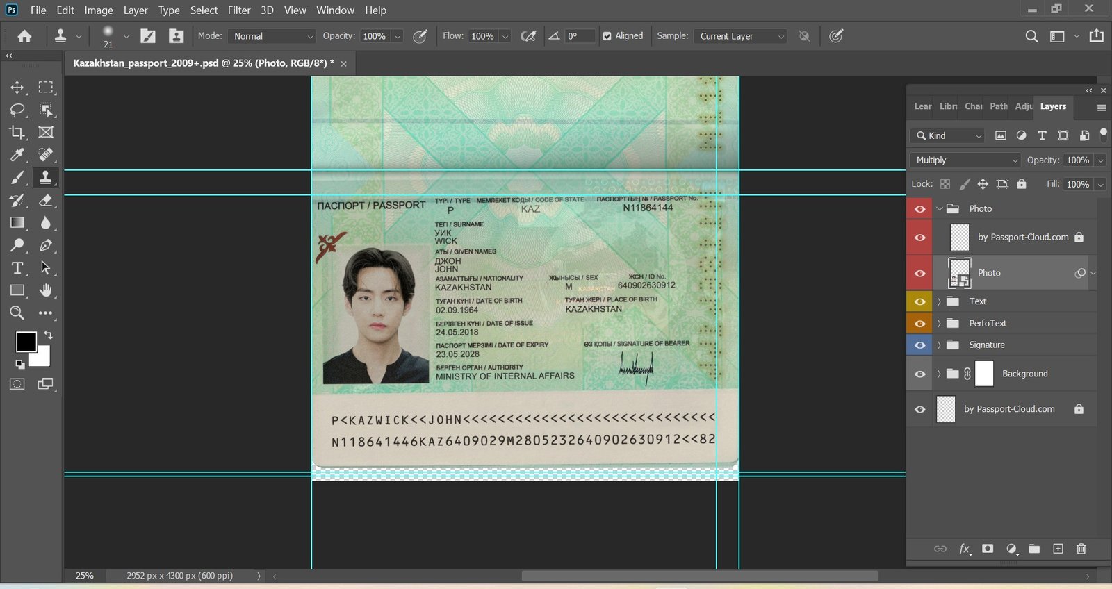The image size is (1112, 589).
Task: Click the create new layer button
Action: point(1058,549)
